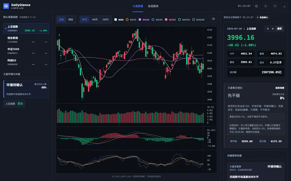Disable the MA60 moving average
Image resolution: width=291 pixels, height=181 pixels.
[x=166, y=20]
